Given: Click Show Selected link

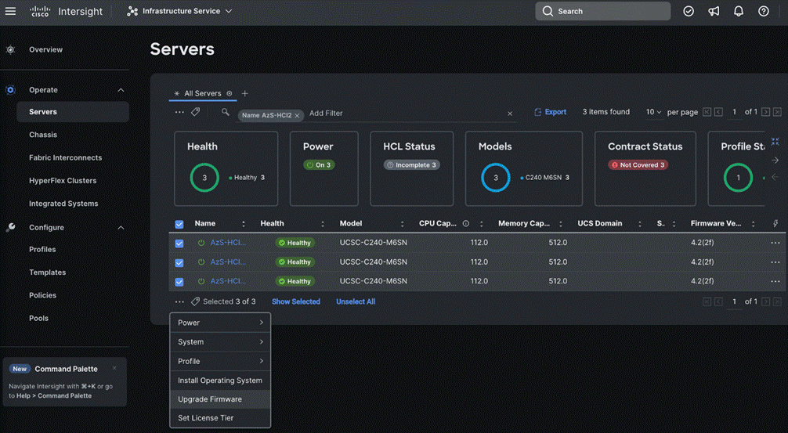Looking at the screenshot, I should 296,301.
